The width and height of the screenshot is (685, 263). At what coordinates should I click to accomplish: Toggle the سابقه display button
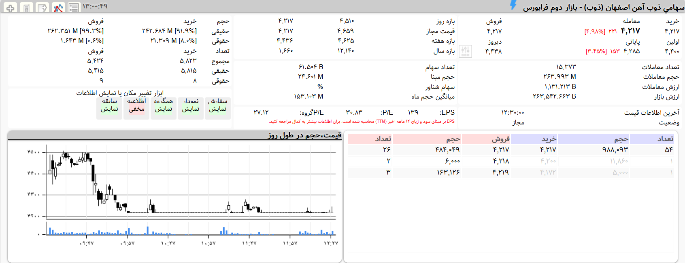point(109,107)
